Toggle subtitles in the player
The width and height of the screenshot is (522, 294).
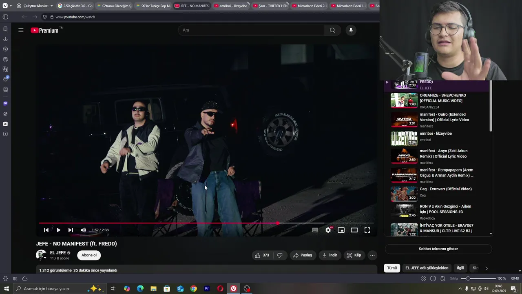coord(315,230)
